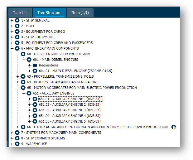The height and width of the screenshot is (160, 193).
Task: Click hex nut icon of AUXILIARY ENGINE 1
Action: 35,99
